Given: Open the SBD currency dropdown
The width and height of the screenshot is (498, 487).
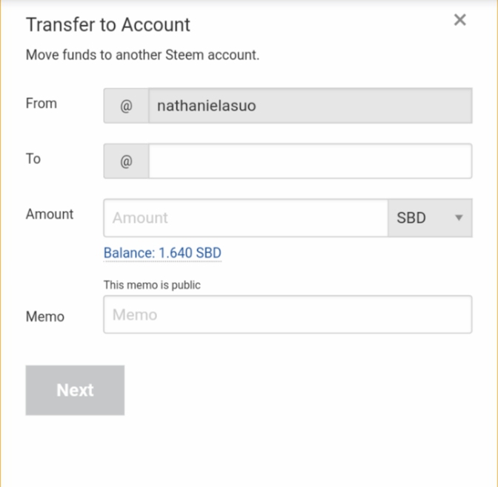Looking at the screenshot, I should click(429, 218).
